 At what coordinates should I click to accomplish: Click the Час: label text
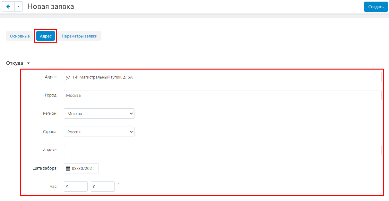(x=54, y=187)
